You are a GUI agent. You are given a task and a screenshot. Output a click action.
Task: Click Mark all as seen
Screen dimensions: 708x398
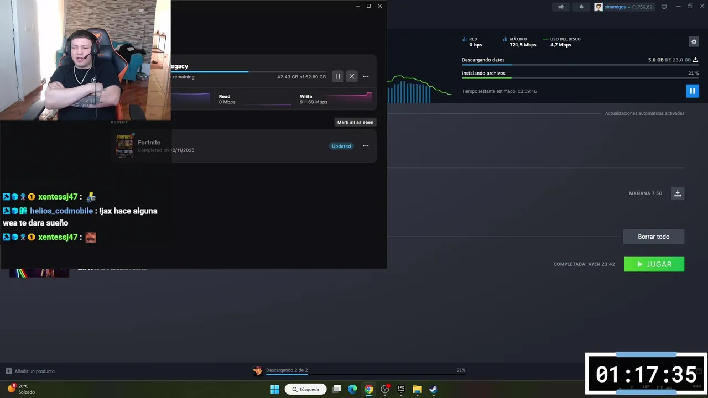click(355, 122)
